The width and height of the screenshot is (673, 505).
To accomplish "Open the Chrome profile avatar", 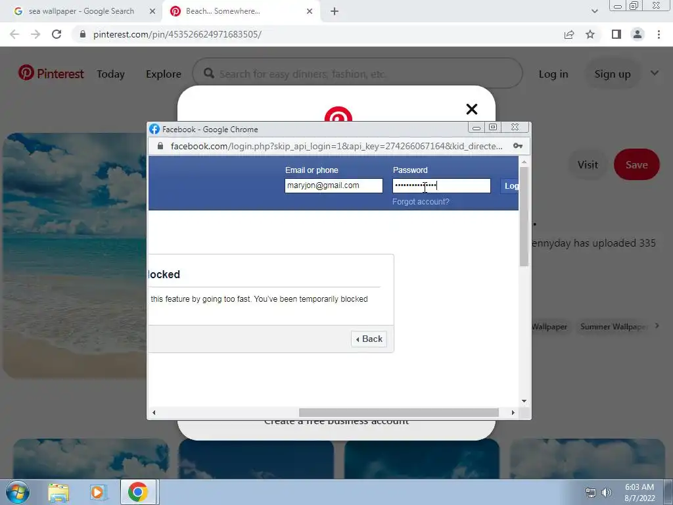I will point(638,34).
